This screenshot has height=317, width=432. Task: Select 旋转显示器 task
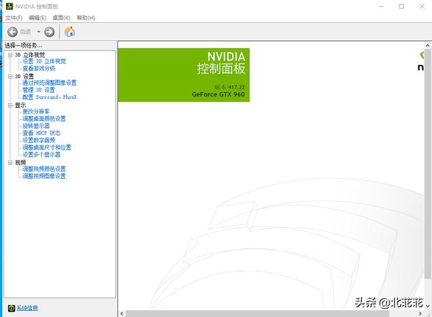click(x=36, y=125)
